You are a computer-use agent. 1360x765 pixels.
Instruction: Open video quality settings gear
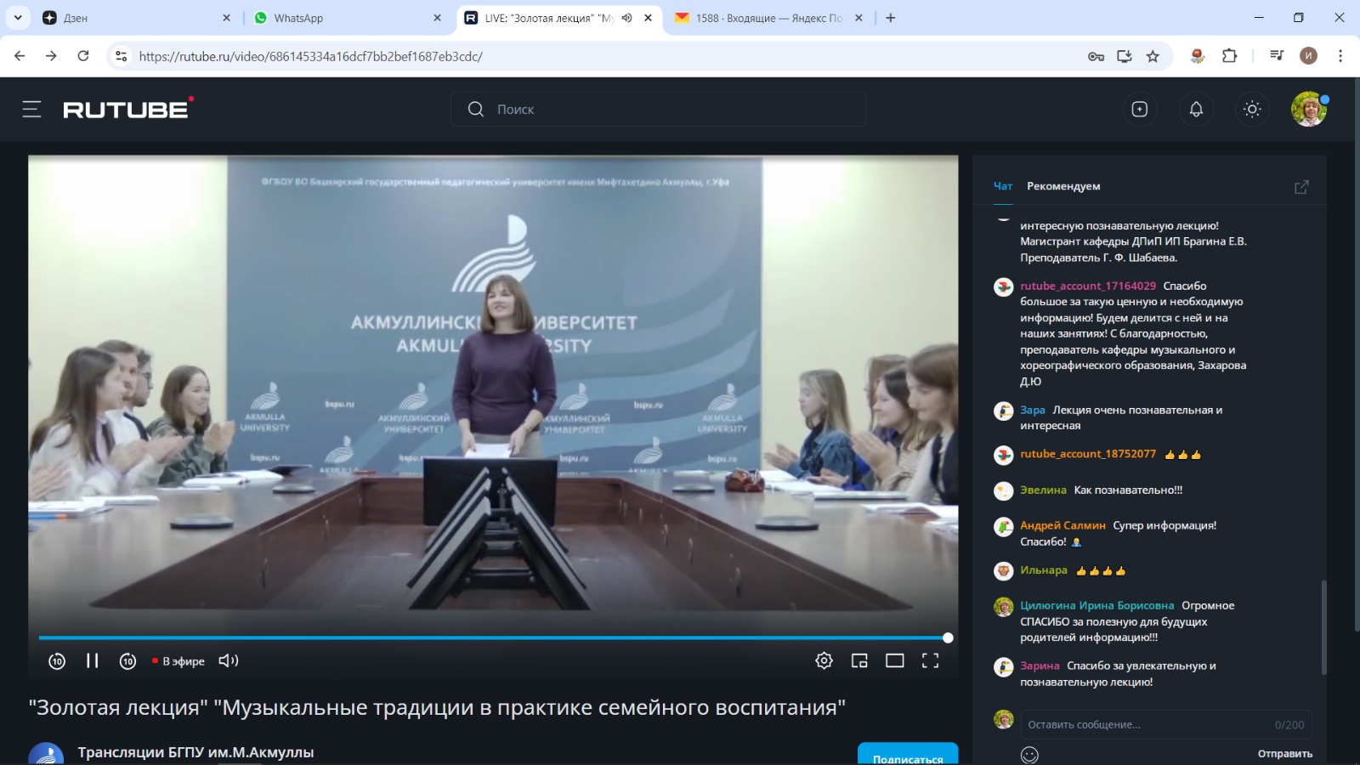click(824, 660)
